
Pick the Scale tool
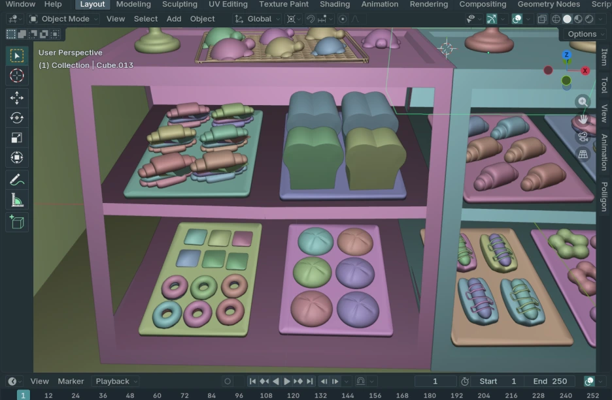[17, 138]
